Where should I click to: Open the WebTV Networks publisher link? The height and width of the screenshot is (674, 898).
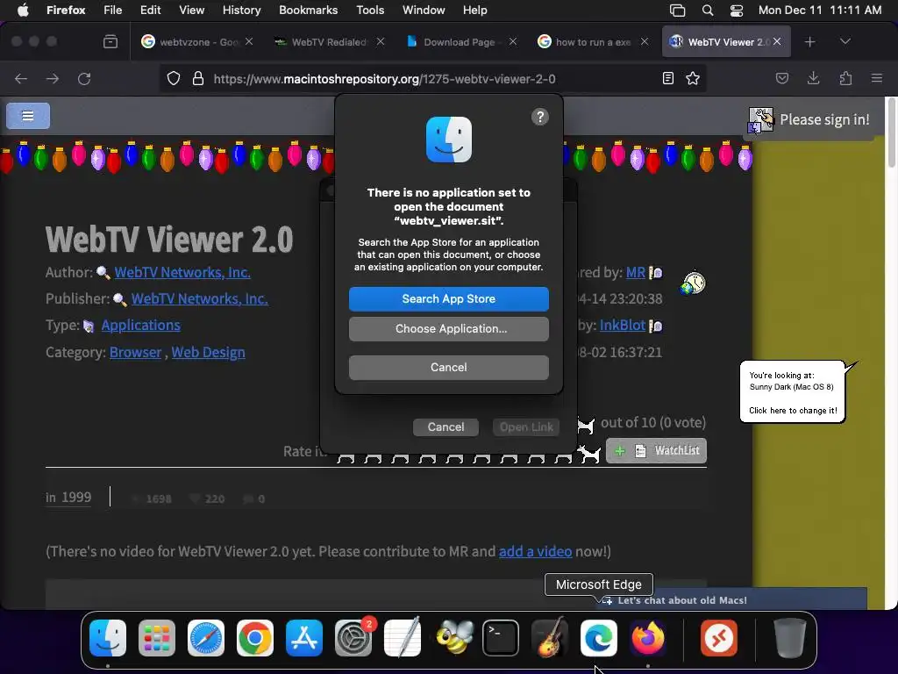199,298
